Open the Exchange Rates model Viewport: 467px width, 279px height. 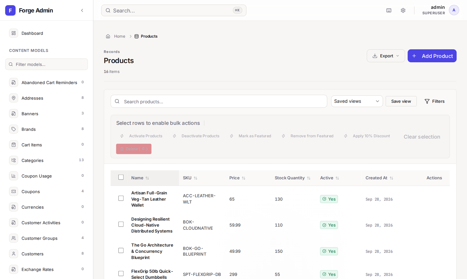pyautogui.click(x=47, y=269)
